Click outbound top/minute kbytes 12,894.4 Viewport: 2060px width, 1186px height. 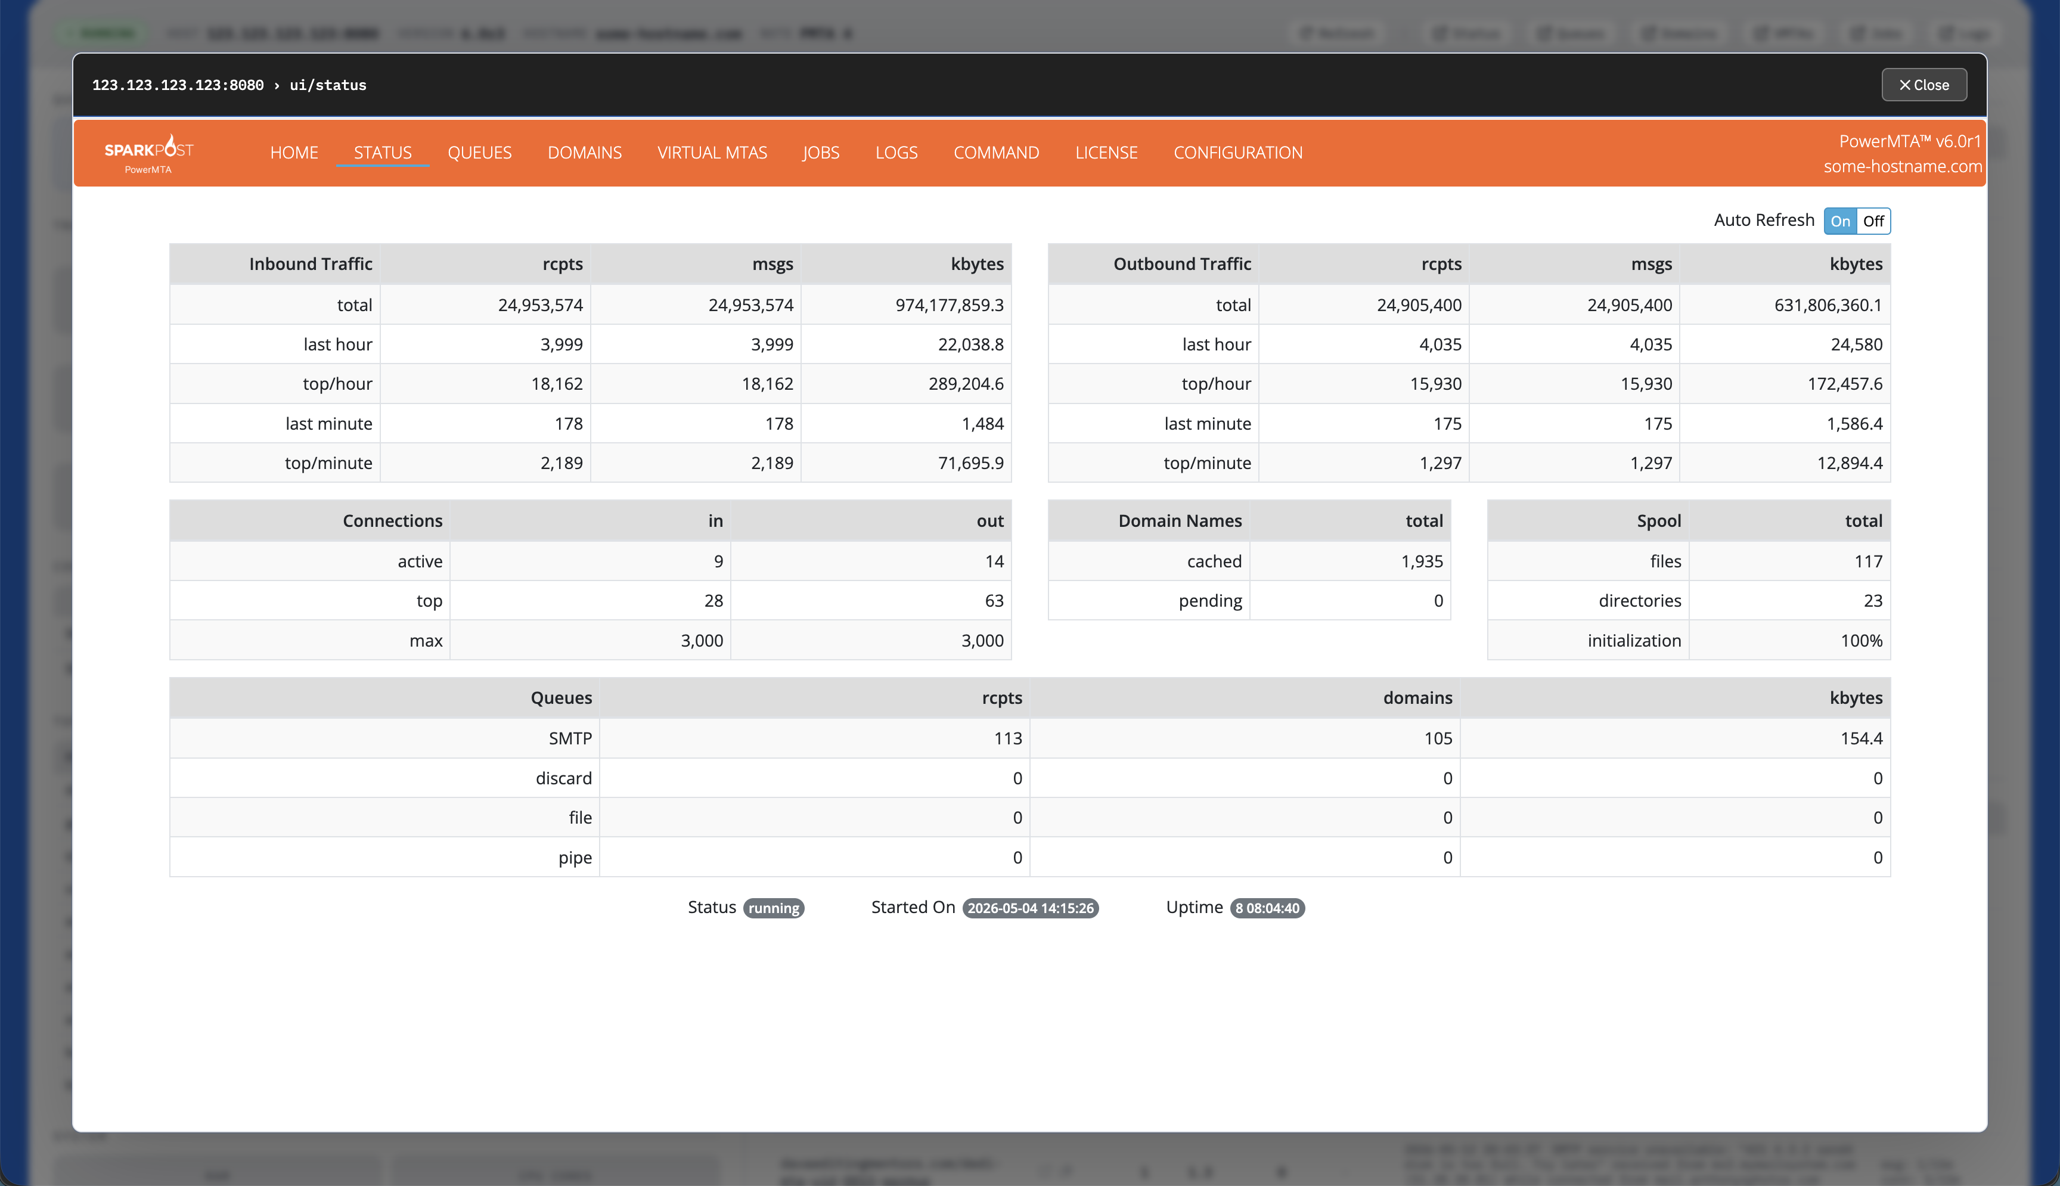coord(1850,462)
